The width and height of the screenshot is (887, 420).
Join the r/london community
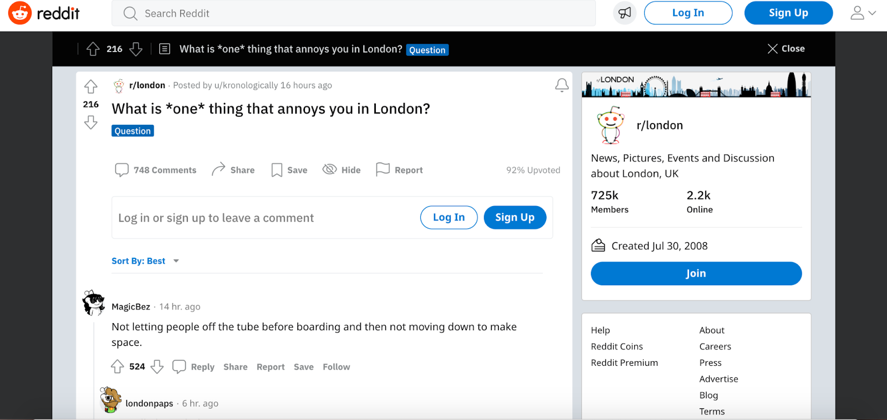[696, 273]
